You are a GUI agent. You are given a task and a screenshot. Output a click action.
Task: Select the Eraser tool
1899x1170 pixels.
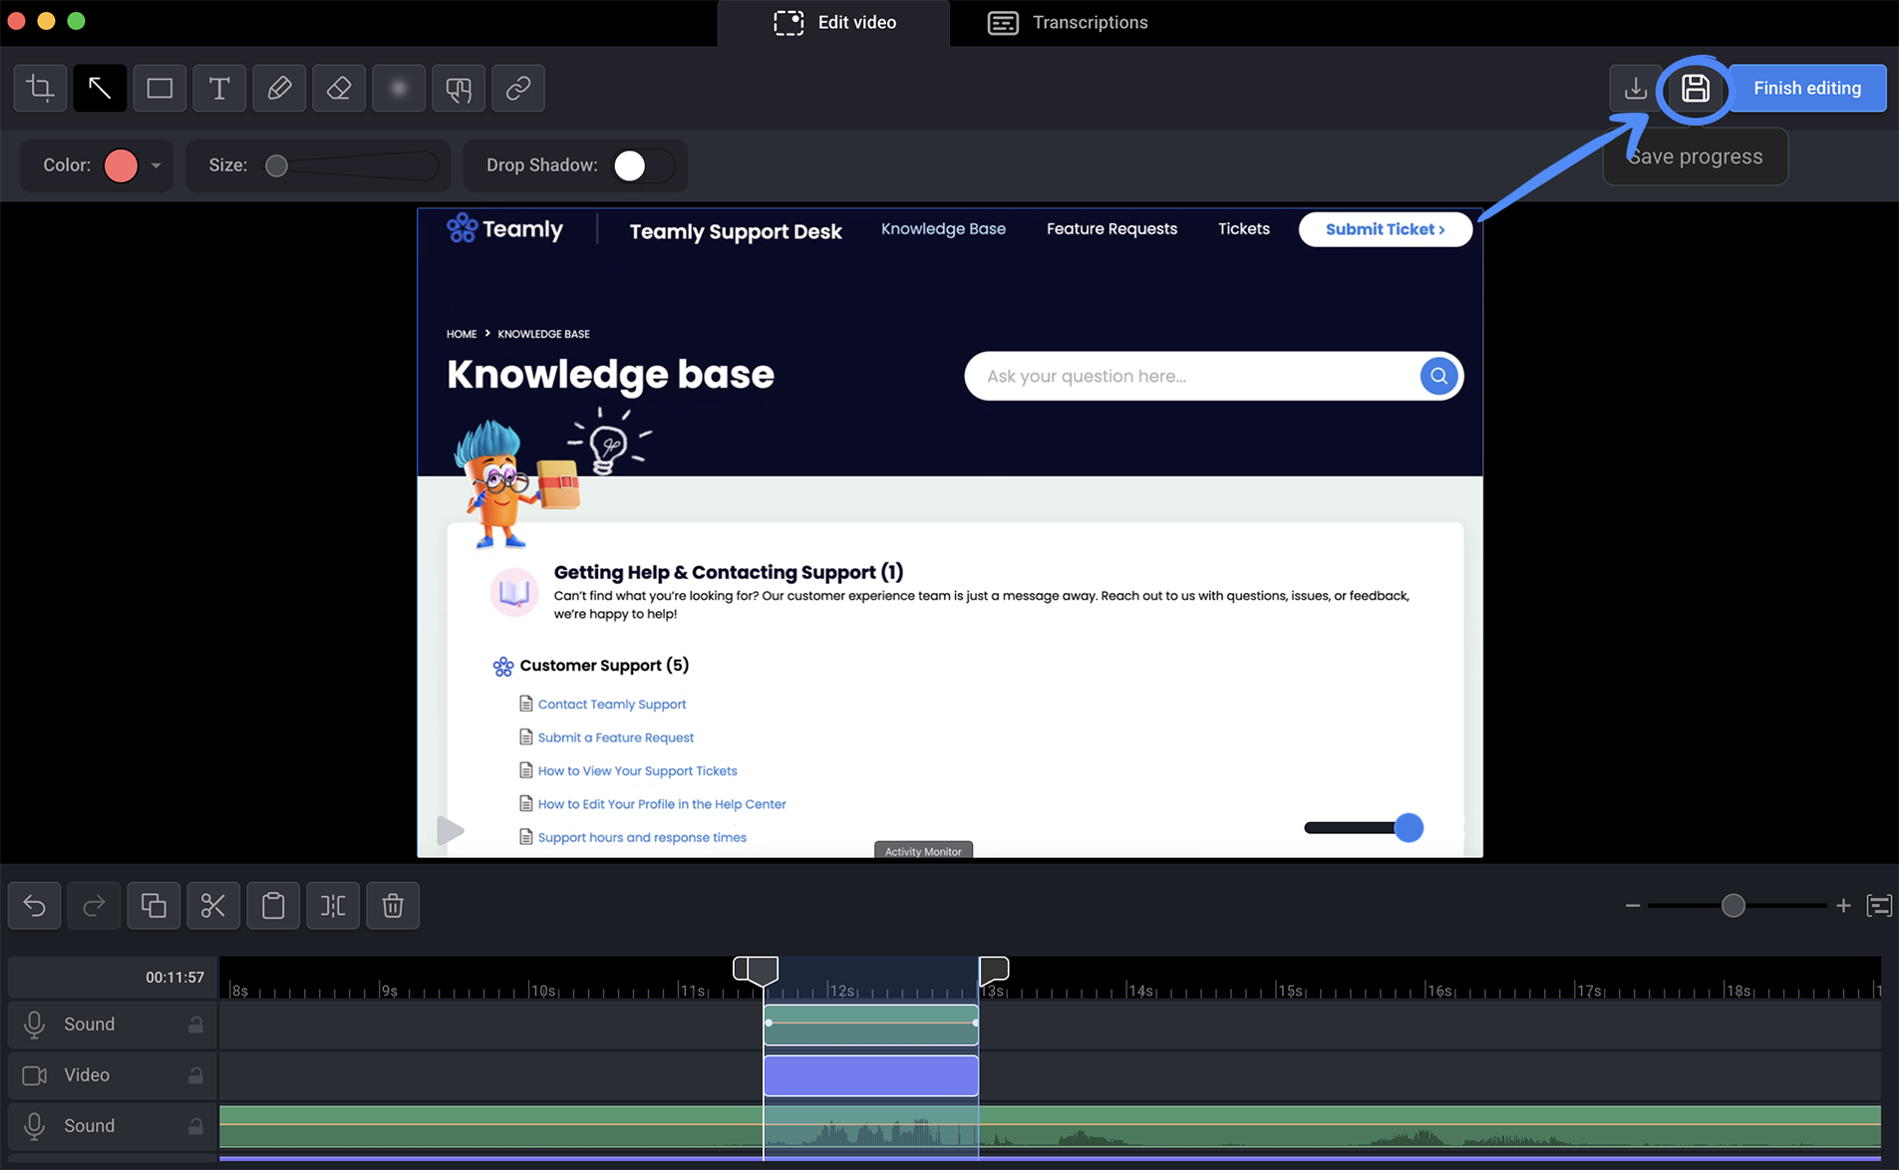coord(339,89)
